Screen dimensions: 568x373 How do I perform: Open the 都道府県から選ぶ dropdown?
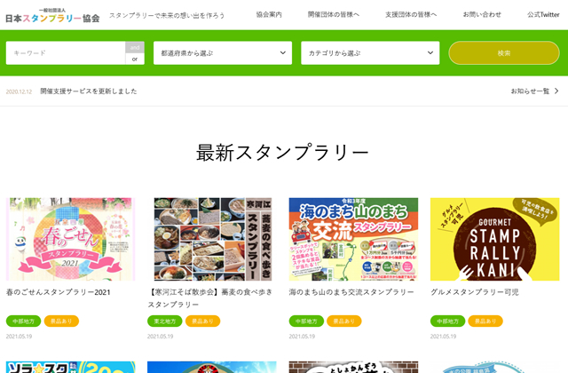click(x=223, y=53)
